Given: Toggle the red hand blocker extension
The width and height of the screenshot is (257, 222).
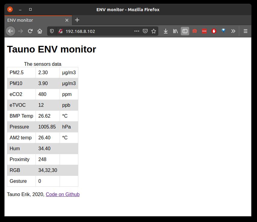Looking at the screenshot, I should pos(214,31).
